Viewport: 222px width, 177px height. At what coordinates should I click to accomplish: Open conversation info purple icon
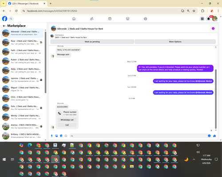point(213,28)
